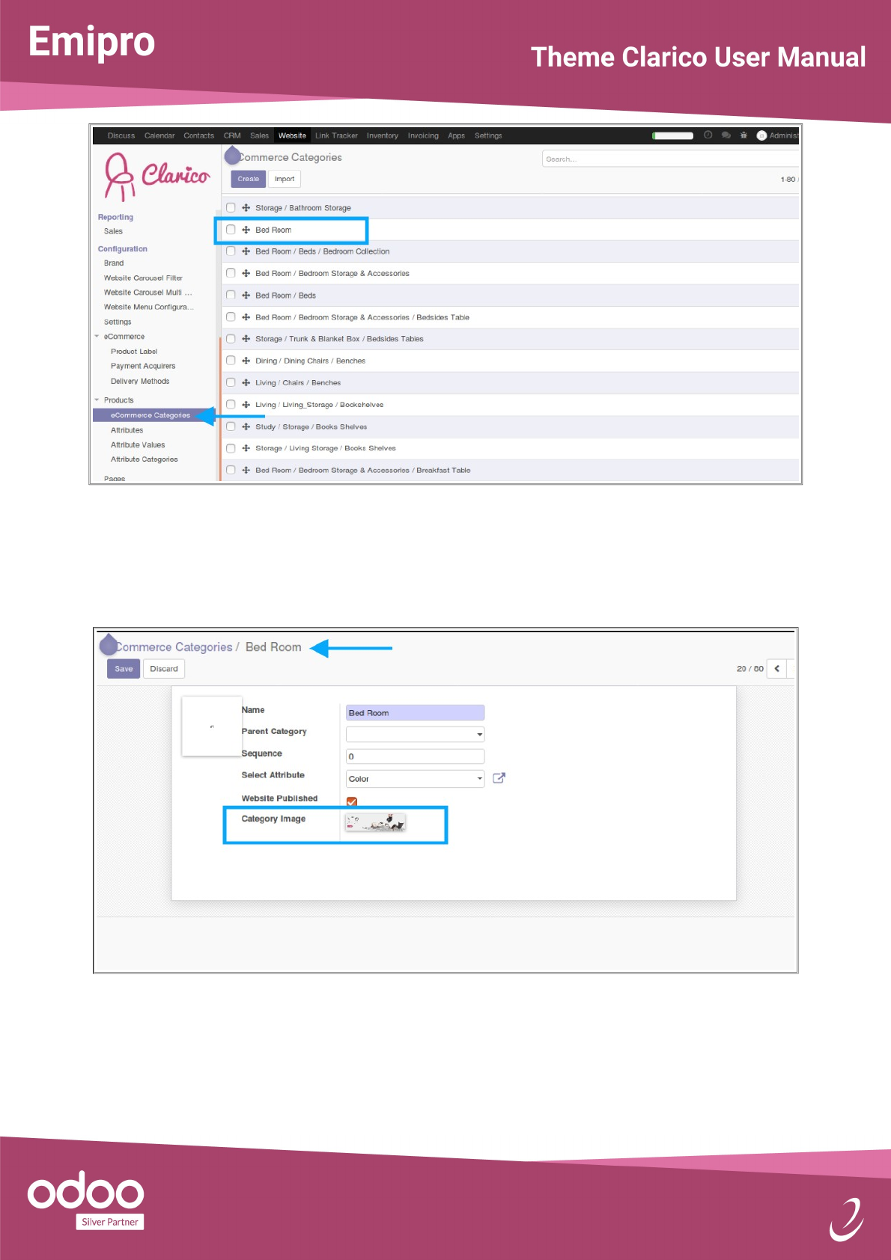Click drag handle of Bed Room / Beds / Bedroom Collection
Image resolution: width=891 pixels, height=1260 pixels.
tap(246, 251)
